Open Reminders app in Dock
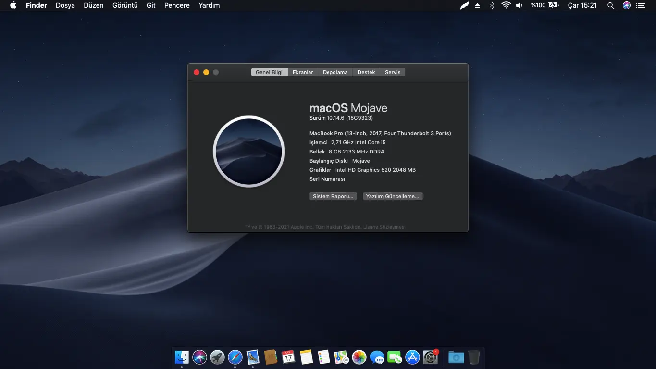 click(x=324, y=357)
